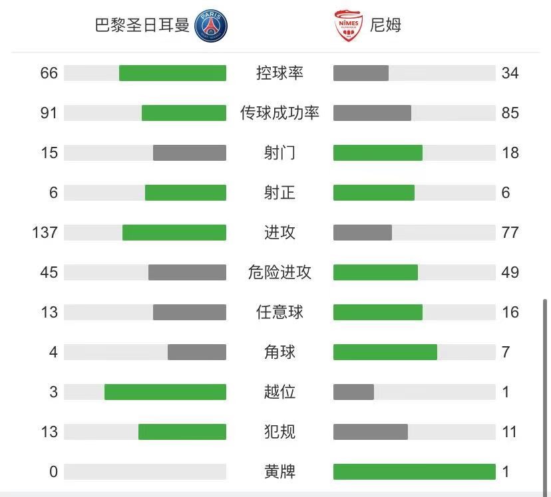Click PSG's attacks bar showing 137
The height and width of the screenshot is (497, 551).
174,233
